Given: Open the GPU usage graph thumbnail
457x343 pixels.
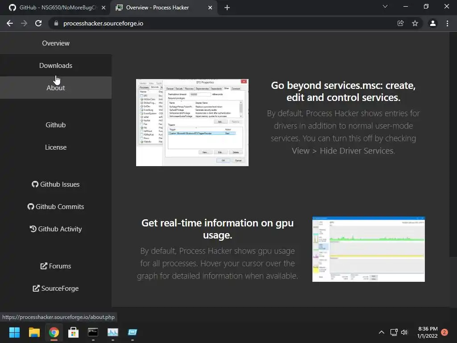Looking at the screenshot, I should (369, 249).
